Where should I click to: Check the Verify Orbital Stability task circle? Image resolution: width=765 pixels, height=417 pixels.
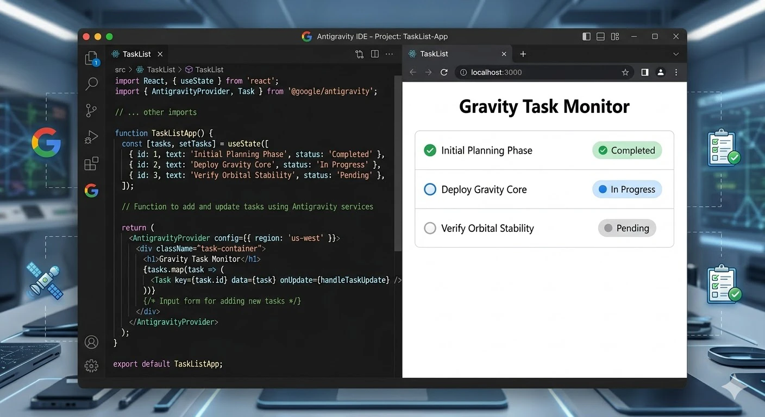tap(430, 228)
